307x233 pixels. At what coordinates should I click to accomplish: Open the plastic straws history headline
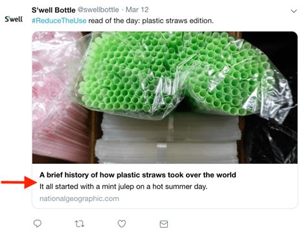pos(138,175)
